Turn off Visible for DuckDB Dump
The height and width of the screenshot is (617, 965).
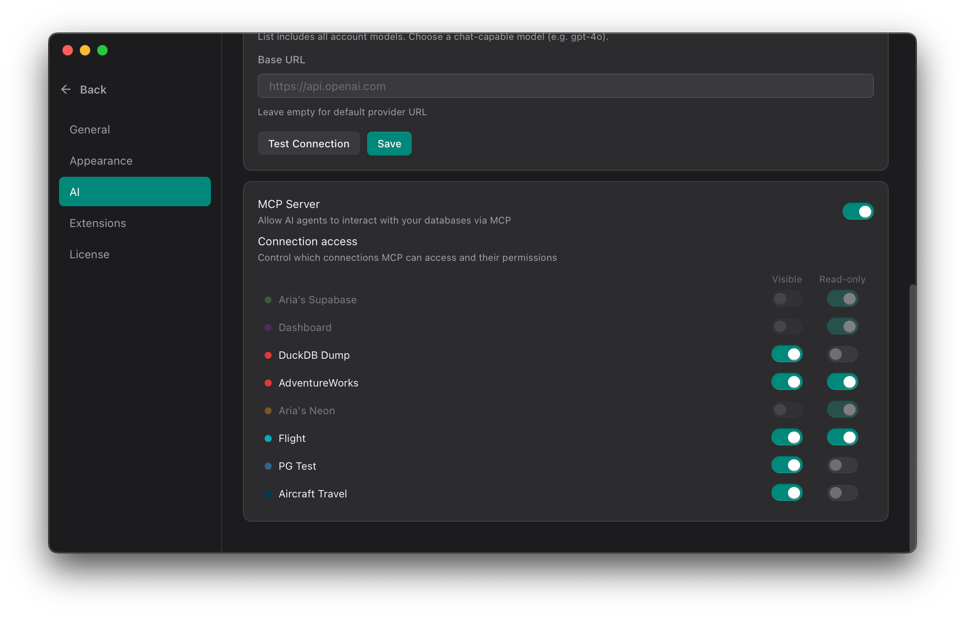coord(787,354)
